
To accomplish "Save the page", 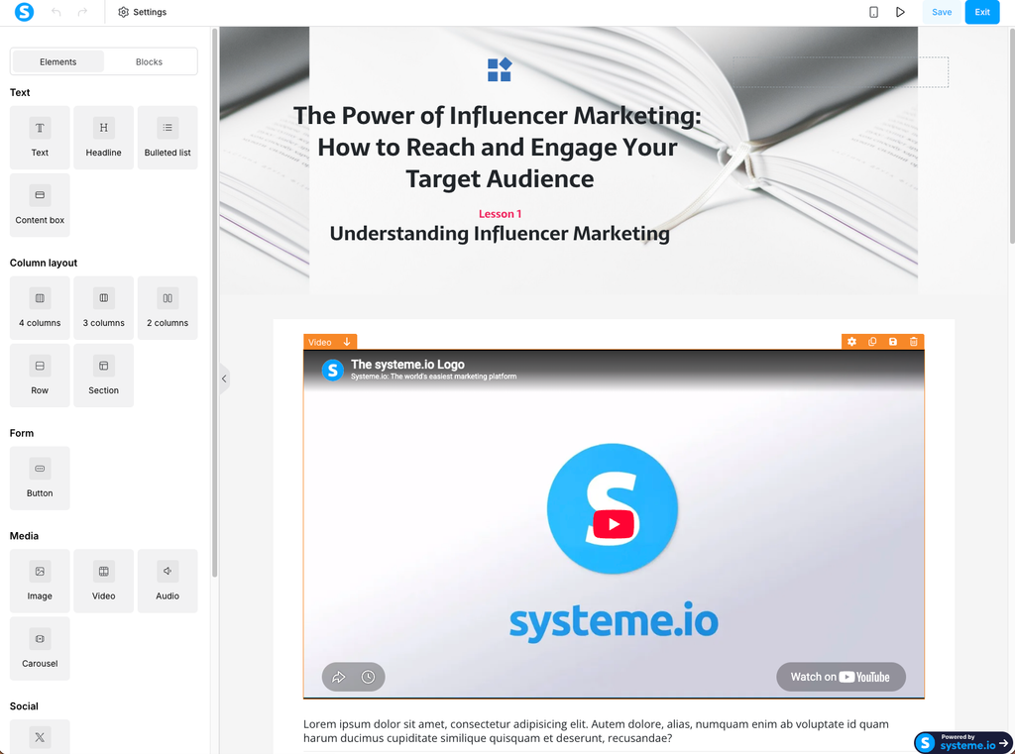I will 942,12.
